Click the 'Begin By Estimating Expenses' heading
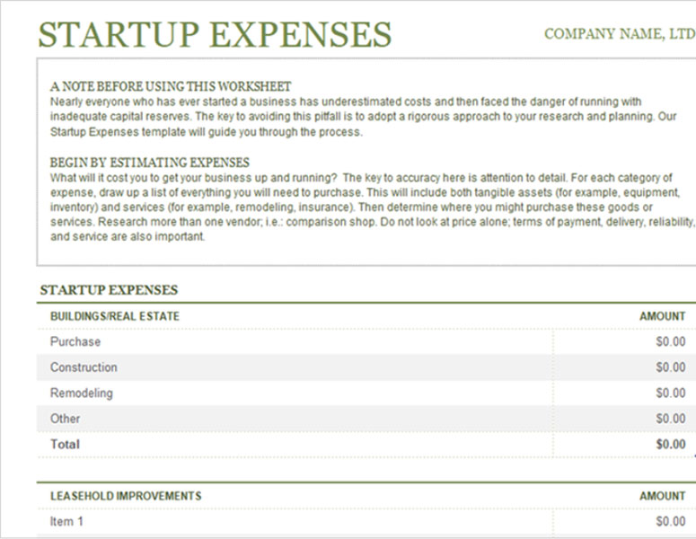 [x=150, y=163]
